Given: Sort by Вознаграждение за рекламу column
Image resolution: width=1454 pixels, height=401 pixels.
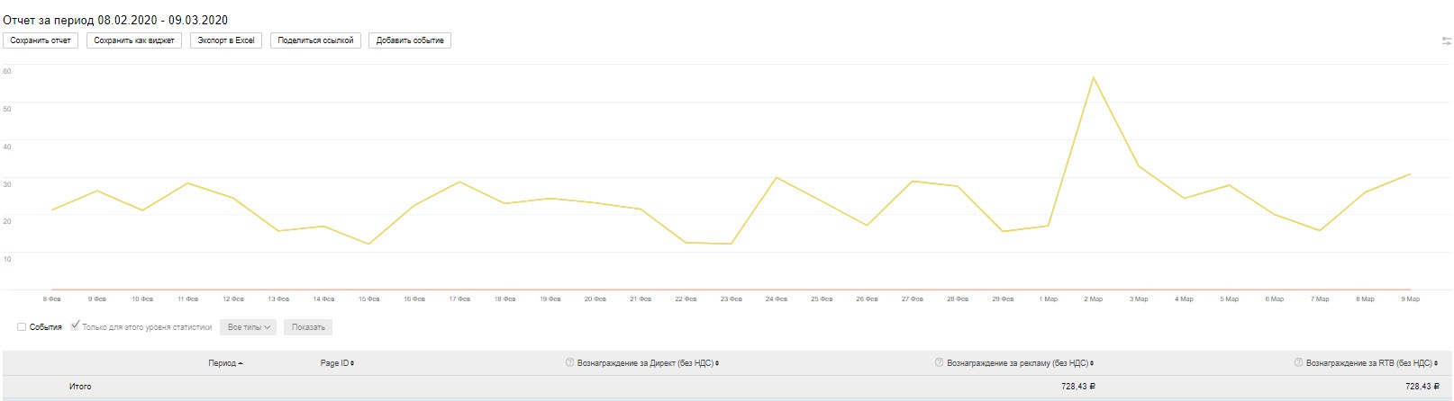Looking at the screenshot, I should click(1022, 363).
